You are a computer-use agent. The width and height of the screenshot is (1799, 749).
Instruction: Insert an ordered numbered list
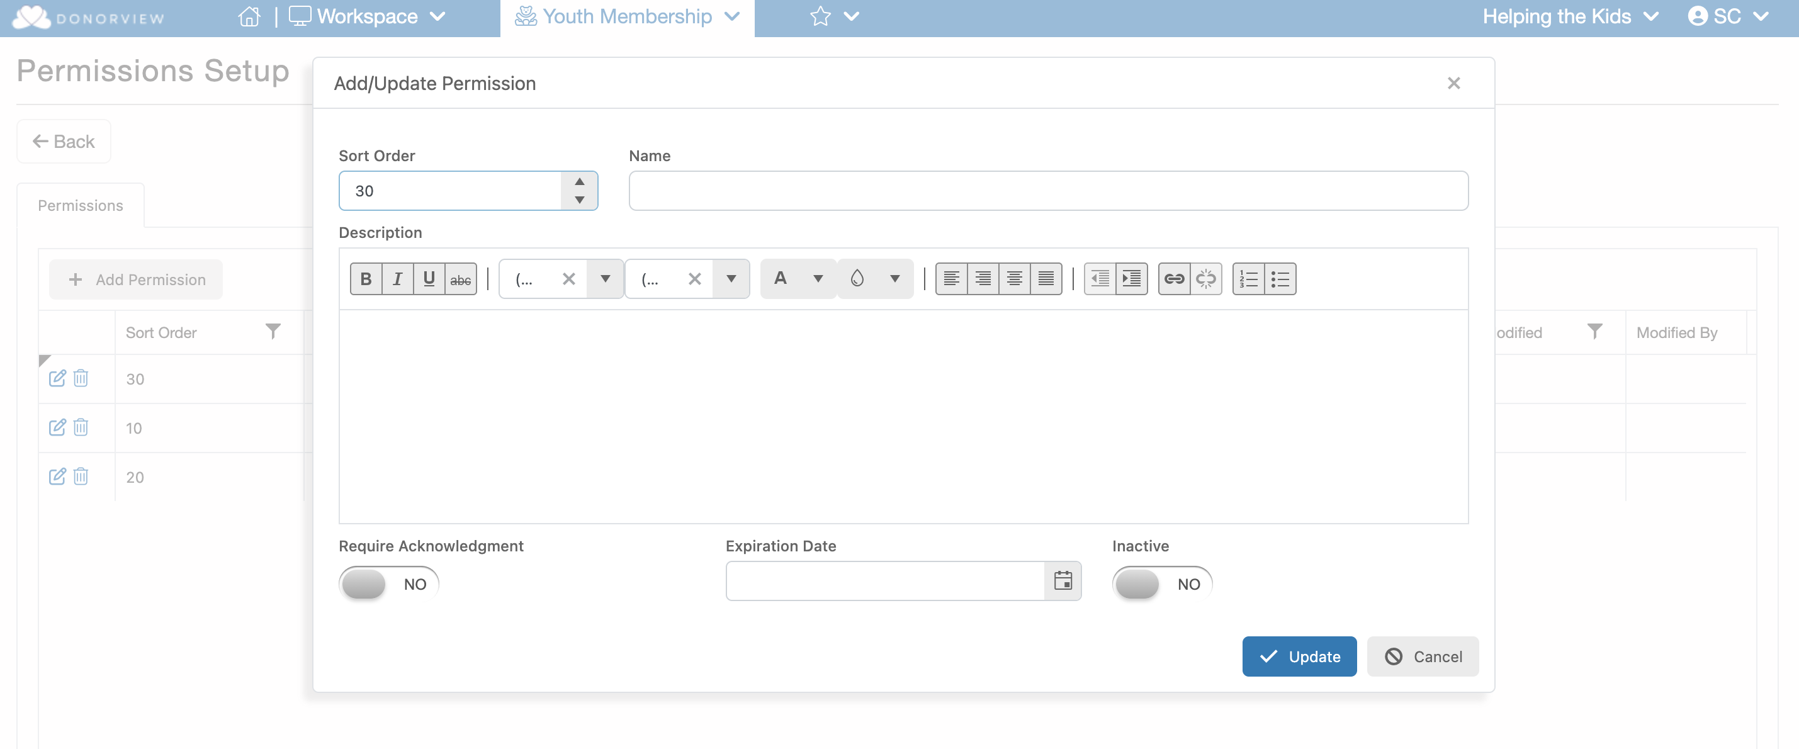click(x=1248, y=279)
